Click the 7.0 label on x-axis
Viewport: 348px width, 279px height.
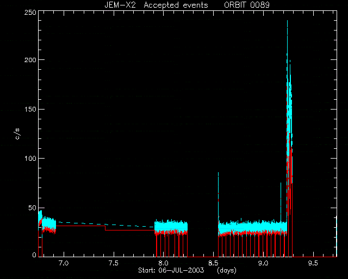pos(64,263)
